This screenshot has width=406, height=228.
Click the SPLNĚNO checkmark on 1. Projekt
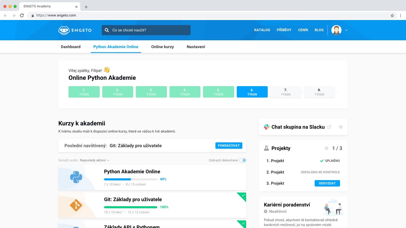click(x=322, y=161)
